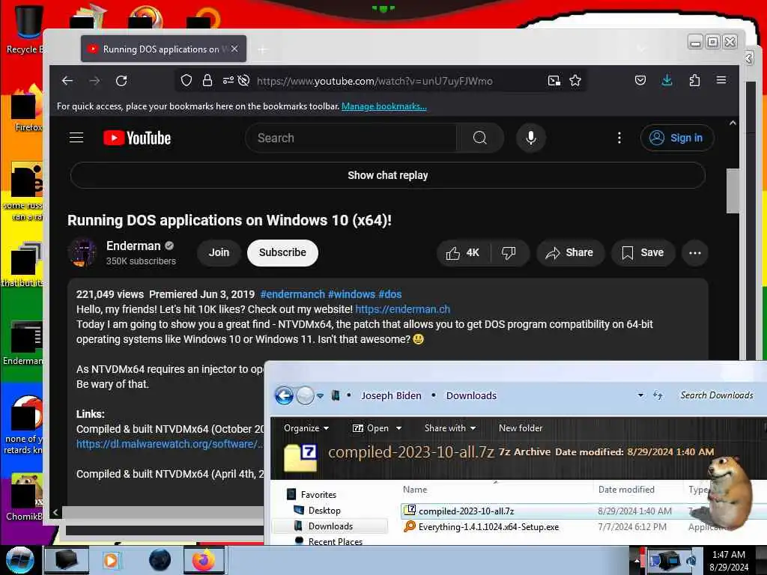767x575 pixels.
Task: Open Share with dropdown menu
Action: tap(450, 428)
